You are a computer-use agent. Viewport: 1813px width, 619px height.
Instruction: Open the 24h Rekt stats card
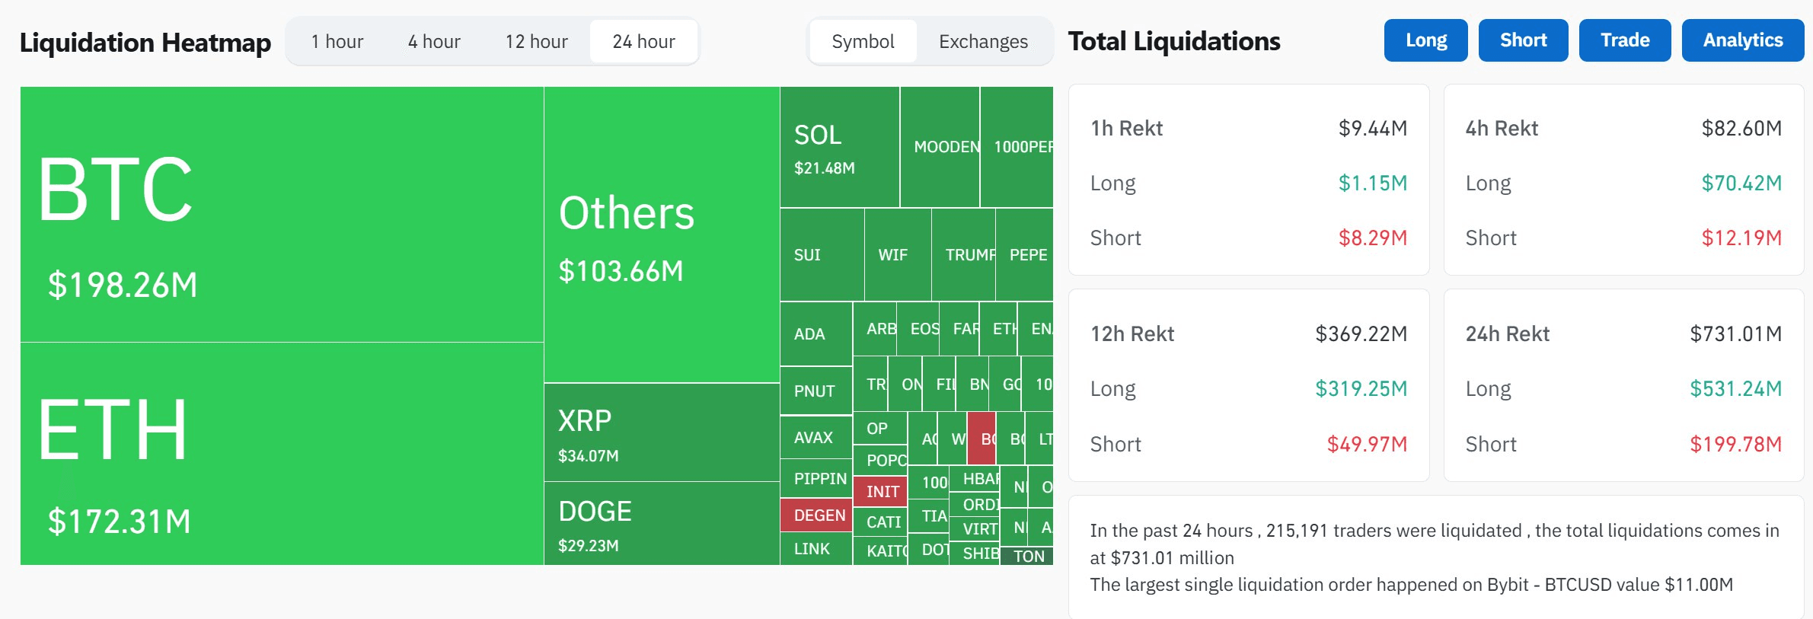click(1623, 385)
